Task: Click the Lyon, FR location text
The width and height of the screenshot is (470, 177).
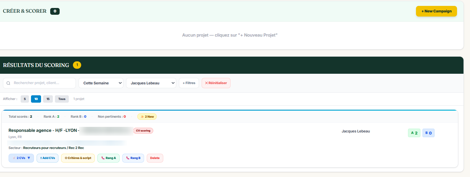Action: click(x=15, y=137)
